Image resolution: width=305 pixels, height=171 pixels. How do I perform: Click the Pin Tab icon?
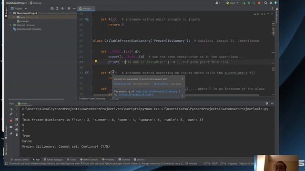pyautogui.click(x=11, y=133)
